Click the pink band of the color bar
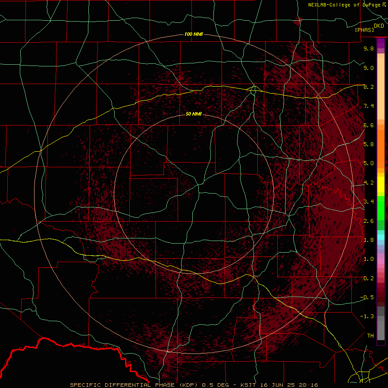388x388 pixels. (x=381, y=261)
